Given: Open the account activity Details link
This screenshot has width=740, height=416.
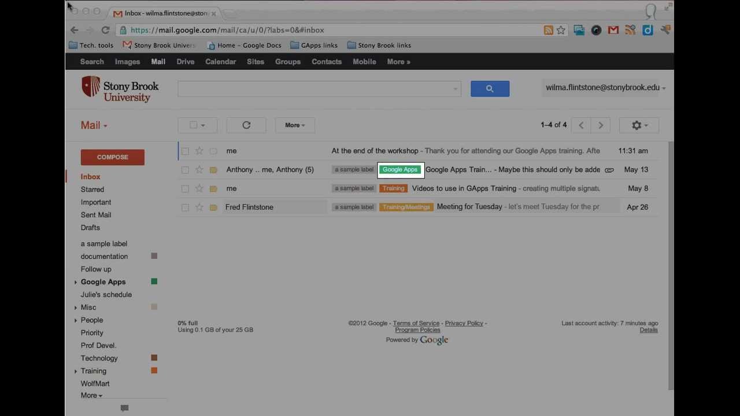Looking at the screenshot, I should (x=649, y=330).
